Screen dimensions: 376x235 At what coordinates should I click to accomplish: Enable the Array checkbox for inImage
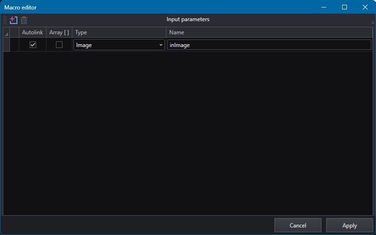[59, 45]
